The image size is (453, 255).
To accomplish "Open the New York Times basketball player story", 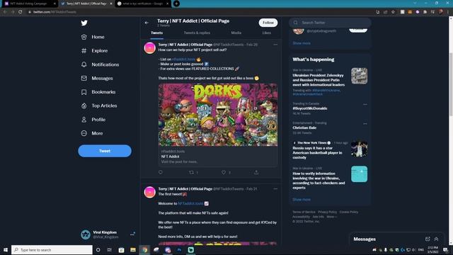I will point(318,153).
